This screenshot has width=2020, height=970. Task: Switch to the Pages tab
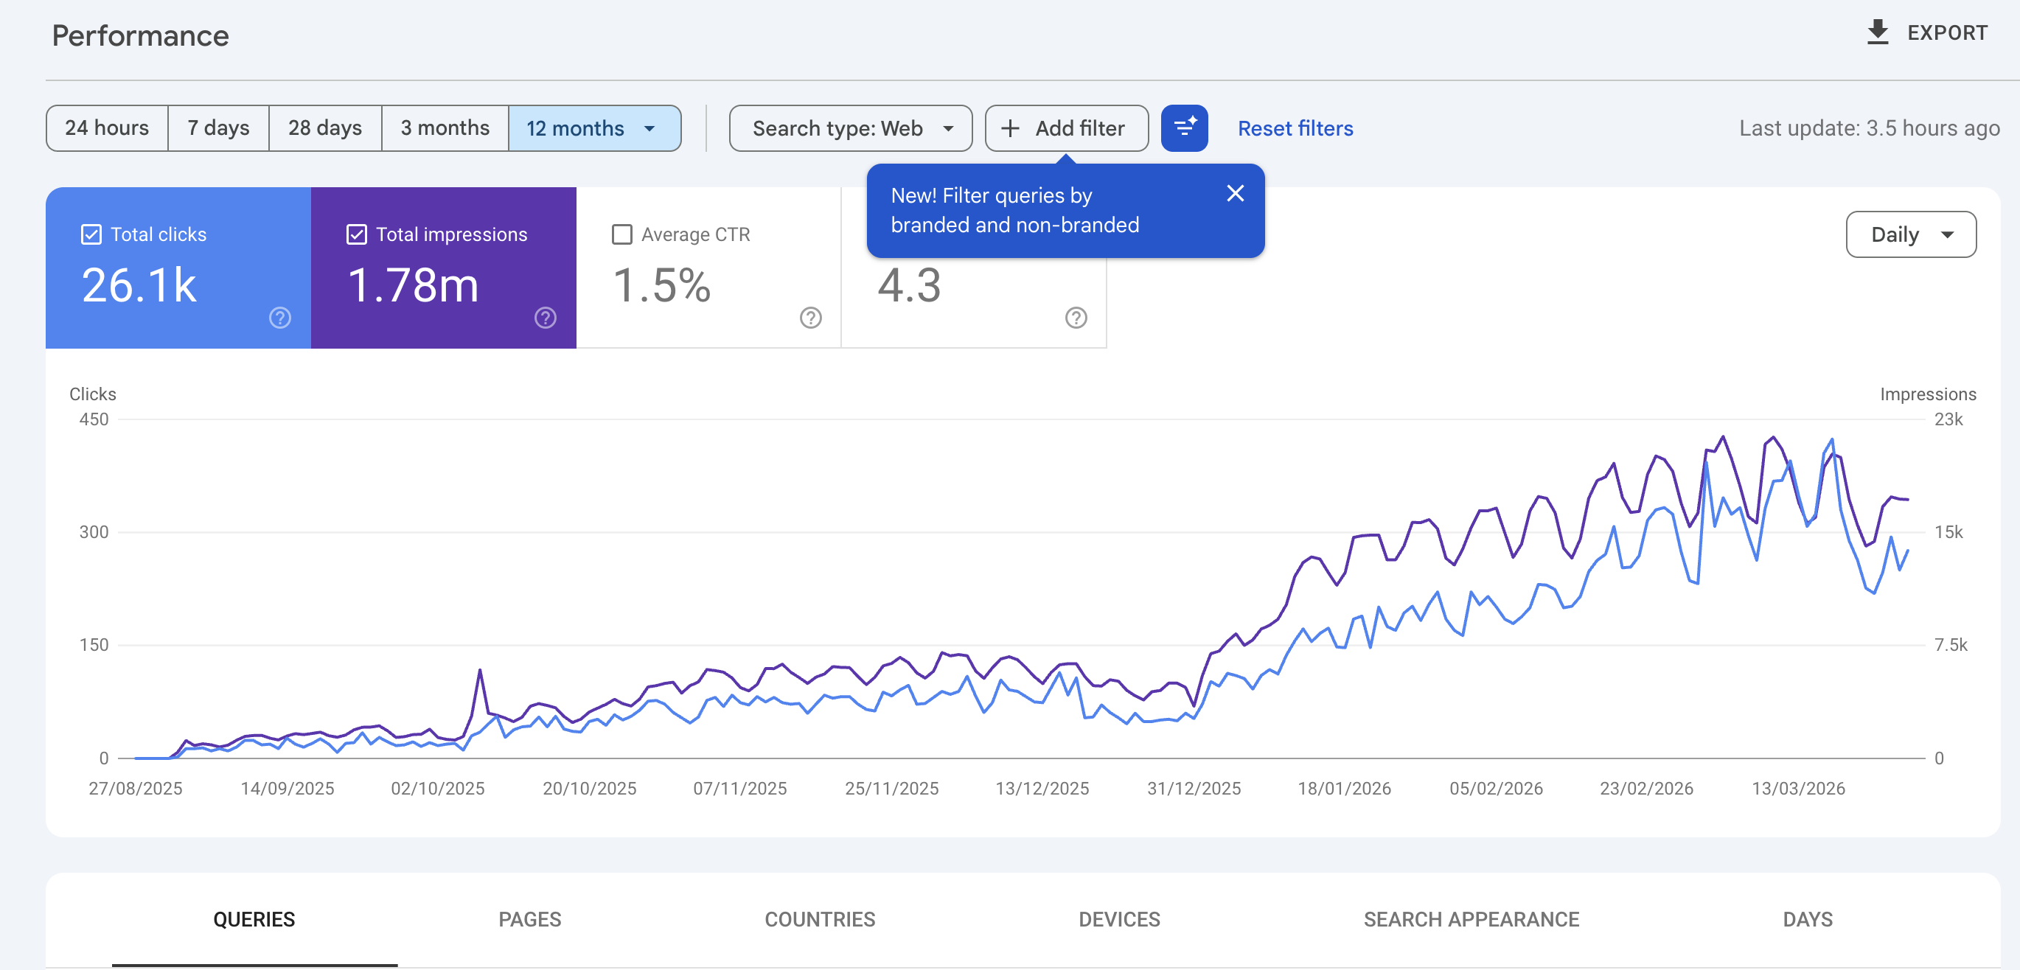[529, 919]
